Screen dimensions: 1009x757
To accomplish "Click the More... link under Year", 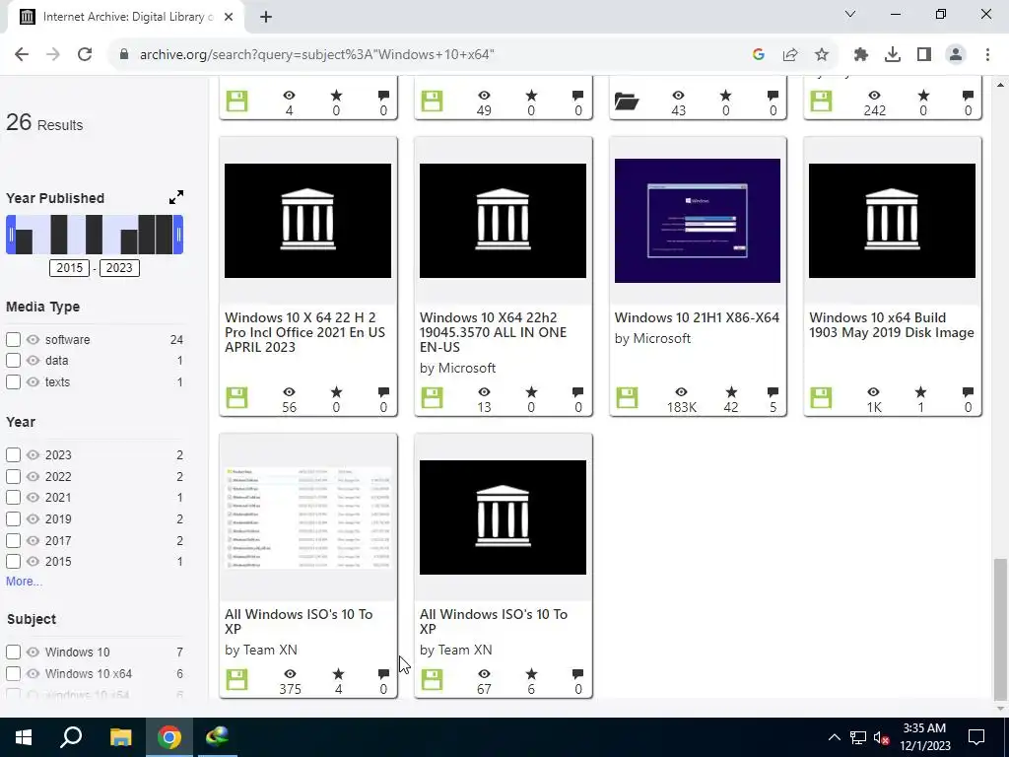I will click(x=24, y=582).
